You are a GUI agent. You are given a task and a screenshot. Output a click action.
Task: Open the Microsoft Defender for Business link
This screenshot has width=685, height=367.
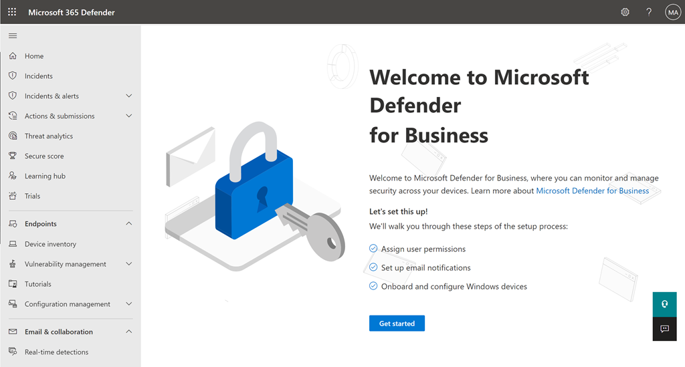click(x=592, y=191)
